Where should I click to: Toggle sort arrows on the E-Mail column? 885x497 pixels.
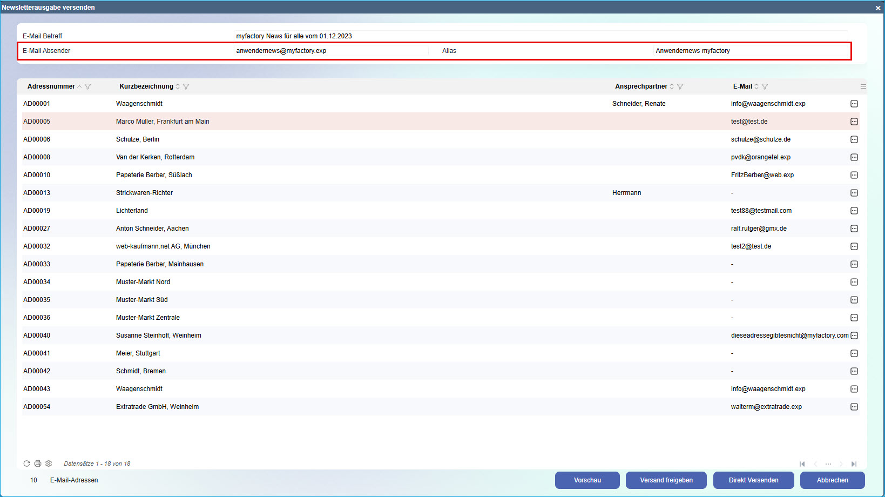click(x=756, y=86)
